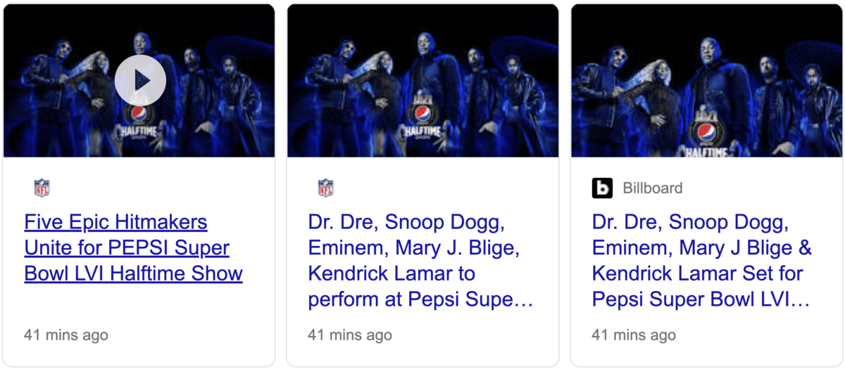Screen dimensions: 845x369
Task: Click the NFL logo above Five Epic Hitmakers
Action: [42, 188]
